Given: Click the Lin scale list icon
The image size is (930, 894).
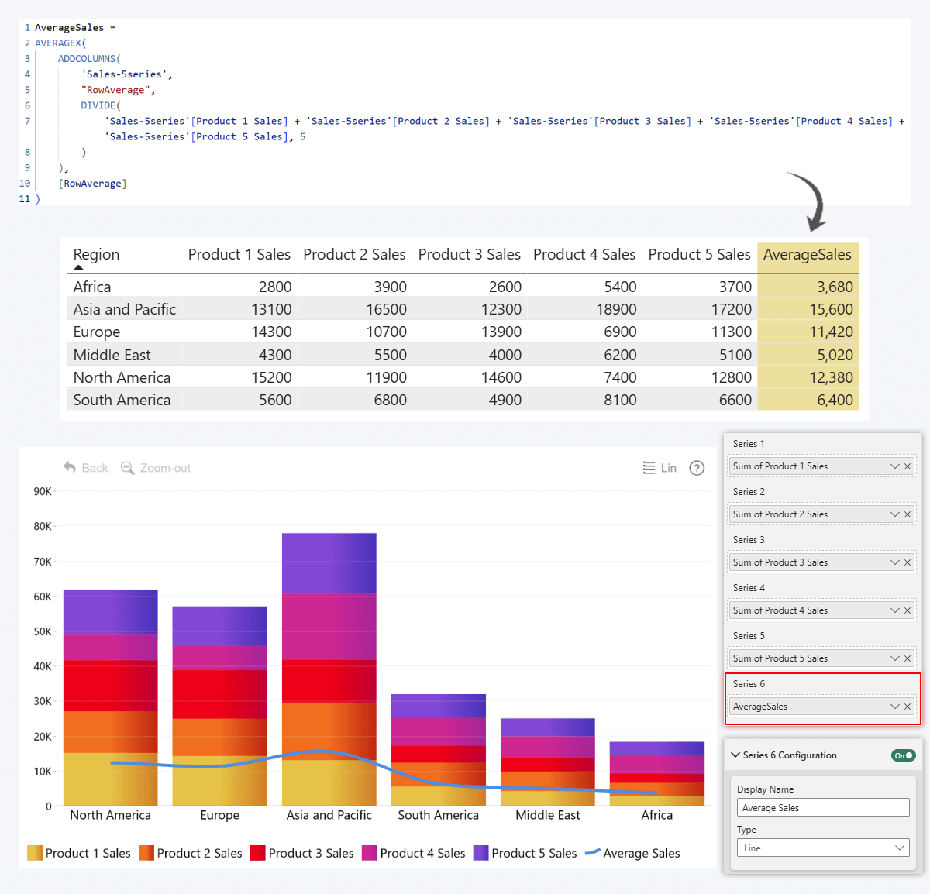Looking at the screenshot, I should [x=649, y=468].
